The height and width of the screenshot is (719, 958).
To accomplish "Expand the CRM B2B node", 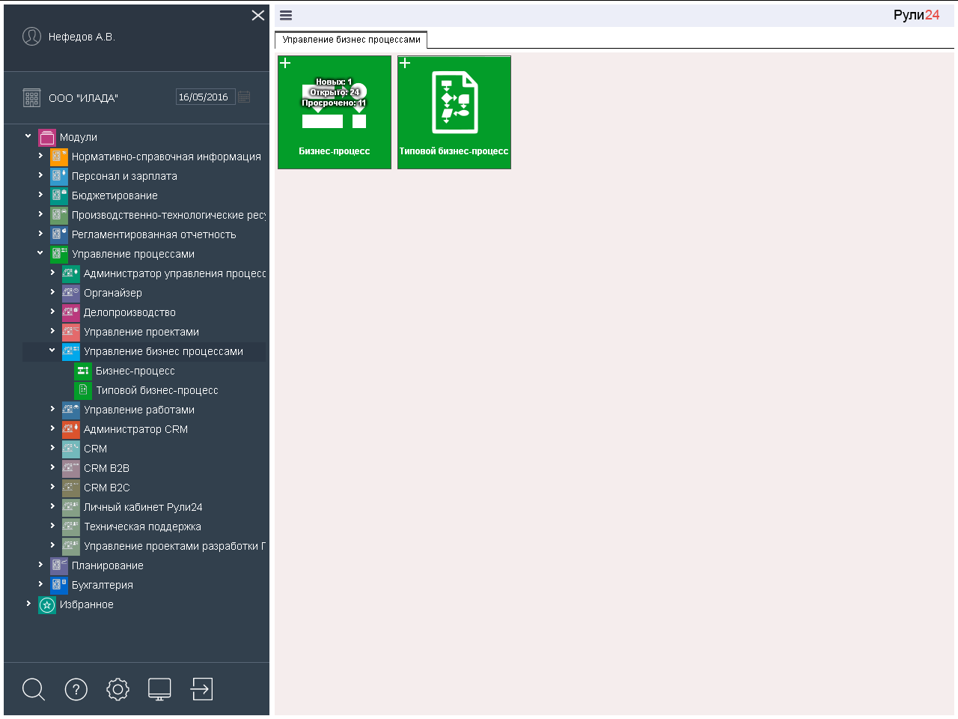I will click(x=52, y=467).
